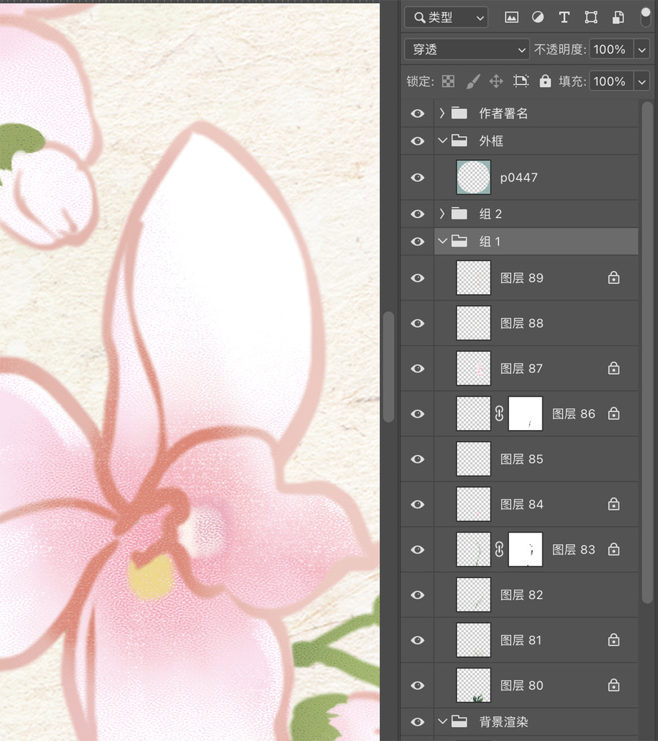This screenshot has height=741, width=658.
Task: Click the 作者署名 folder icon
Action: click(x=459, y=113)
